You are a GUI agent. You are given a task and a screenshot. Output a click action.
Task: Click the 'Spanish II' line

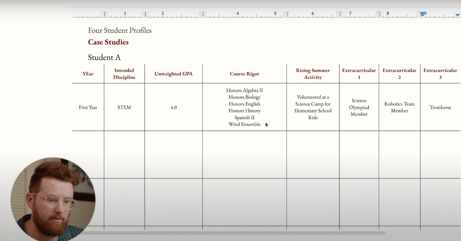coord(245,117)
